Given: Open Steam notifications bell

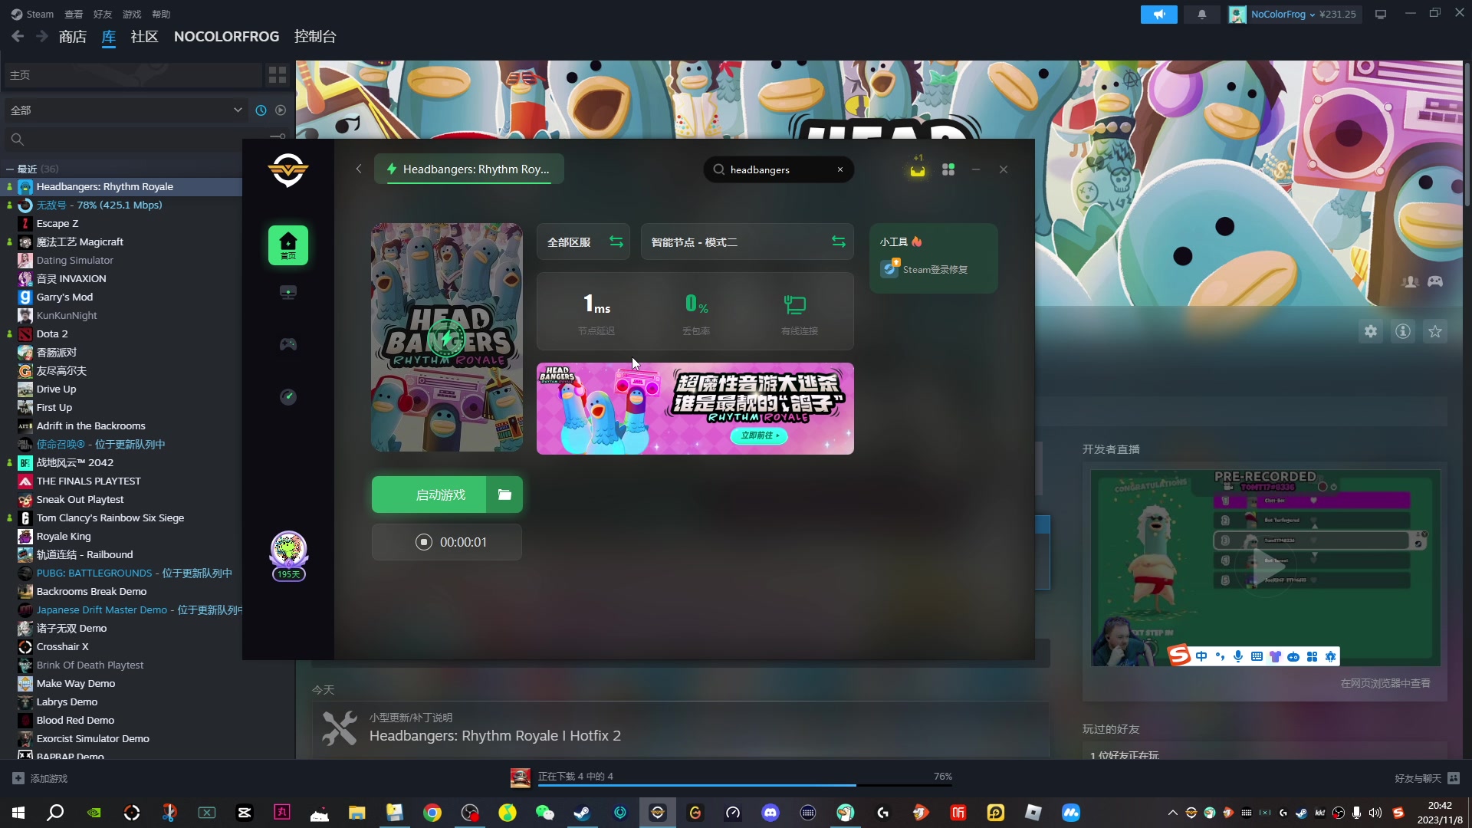Looking at the screenshot, I should point(1202,14).
